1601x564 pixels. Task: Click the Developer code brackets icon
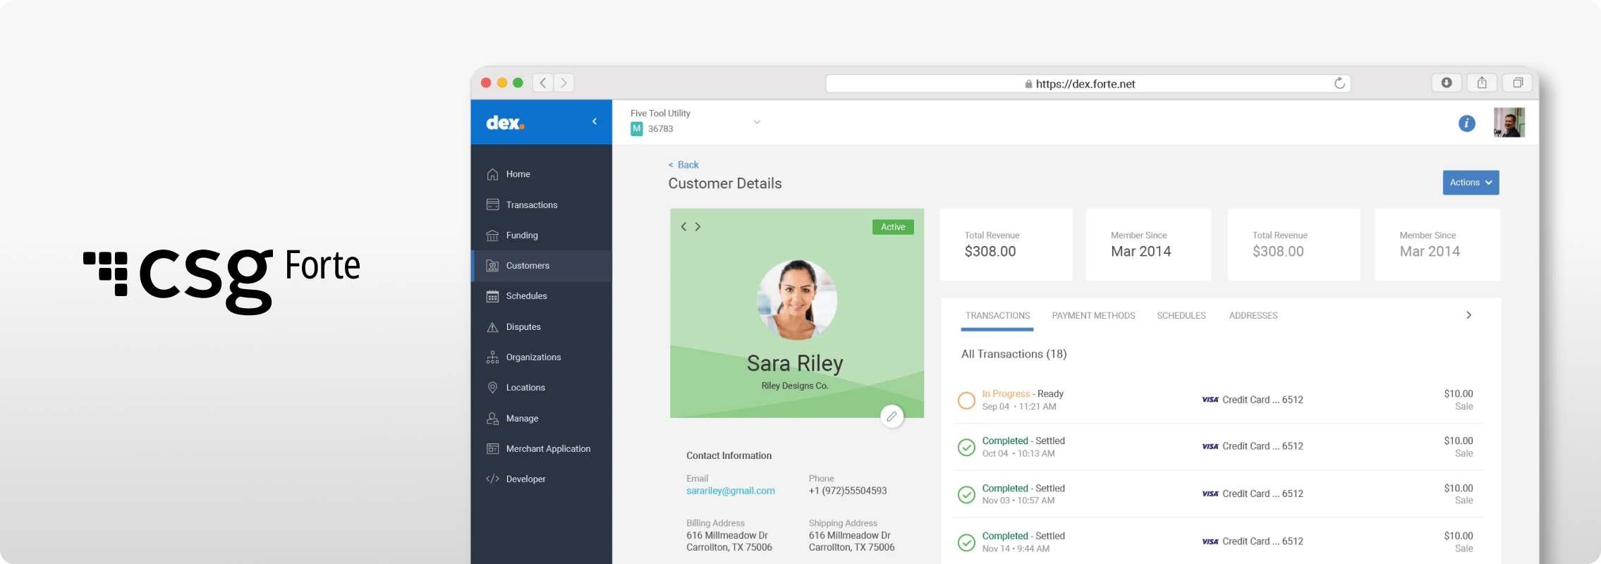pos(493,479)
